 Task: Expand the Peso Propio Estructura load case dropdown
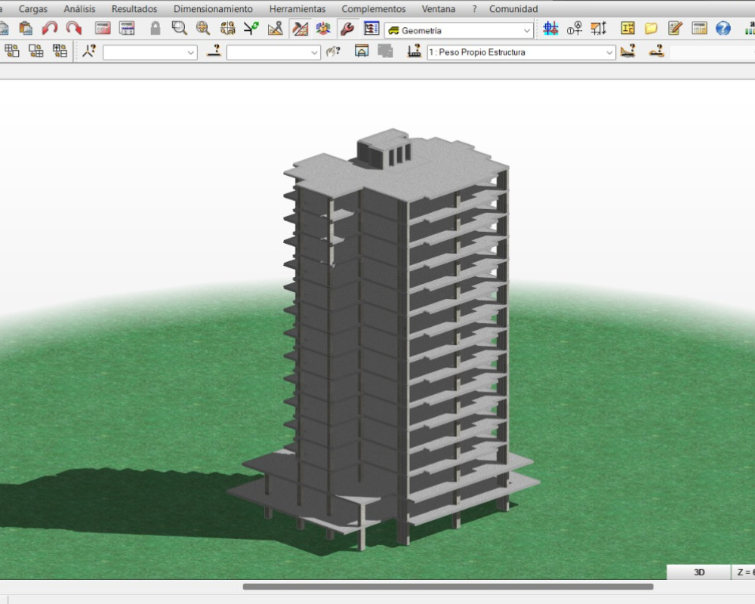[609, 53]
